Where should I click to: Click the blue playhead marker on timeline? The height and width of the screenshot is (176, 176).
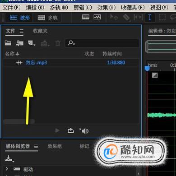[147, 69]
